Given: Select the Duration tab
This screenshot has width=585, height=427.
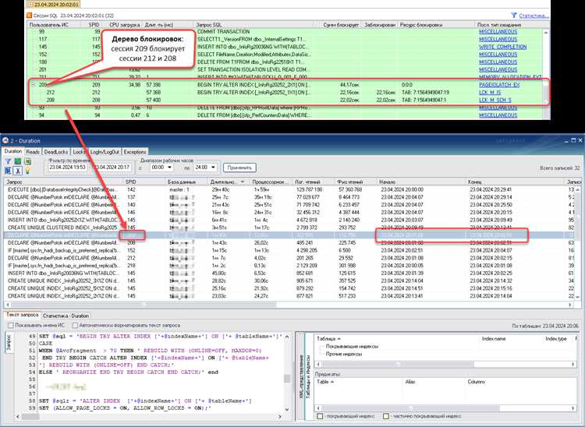Looking at the screenshot, I should click(x=13, y=151).
